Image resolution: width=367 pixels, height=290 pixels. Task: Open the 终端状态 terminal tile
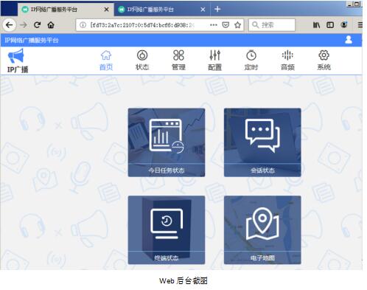(167, 230)
